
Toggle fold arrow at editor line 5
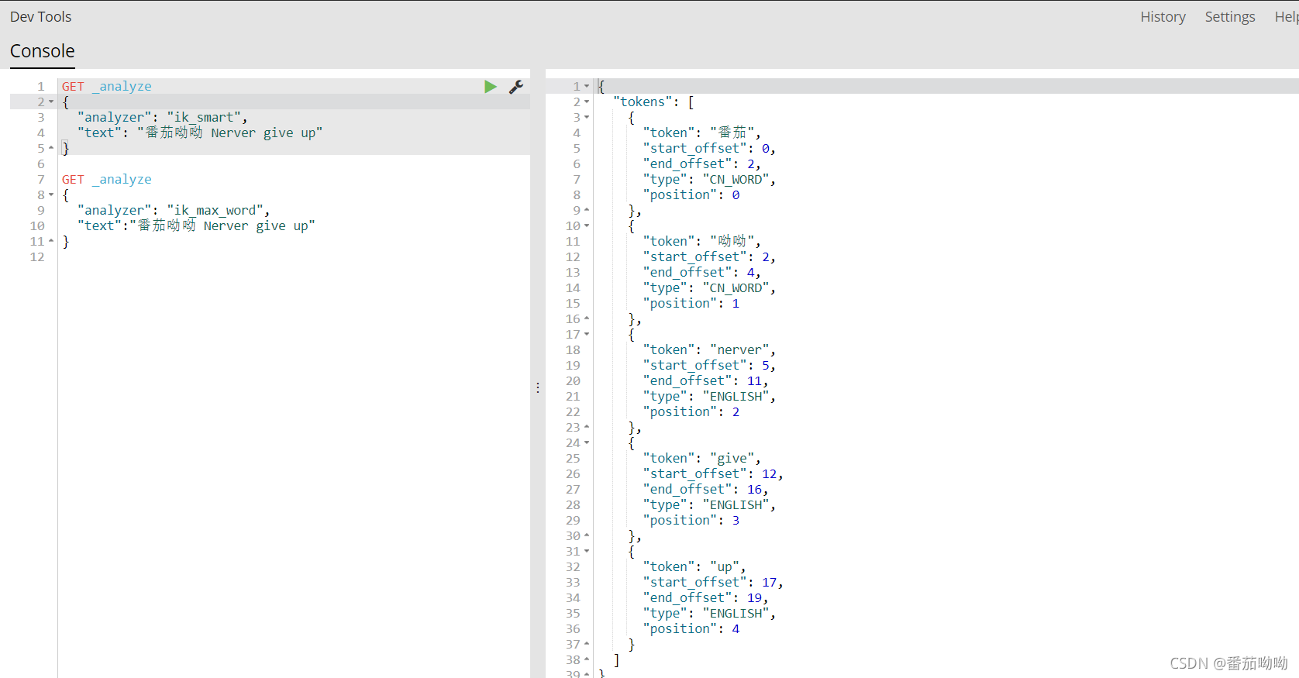pyautogui.click(x=51, y=148)
